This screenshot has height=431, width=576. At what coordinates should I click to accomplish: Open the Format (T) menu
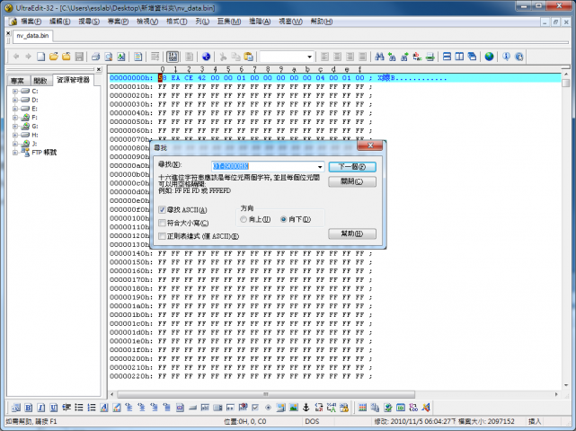pos(177,22)
